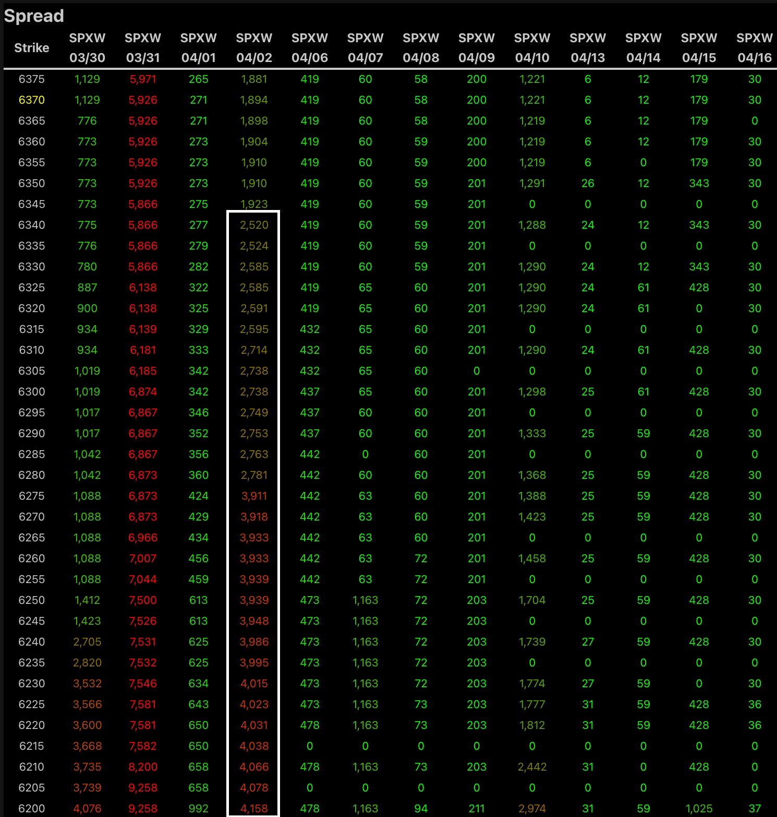This screenshot has width=777, height=817.
Task: Click the 5,971 value in 6375 row
Action: pyautogui.click(x=143, y=79)
